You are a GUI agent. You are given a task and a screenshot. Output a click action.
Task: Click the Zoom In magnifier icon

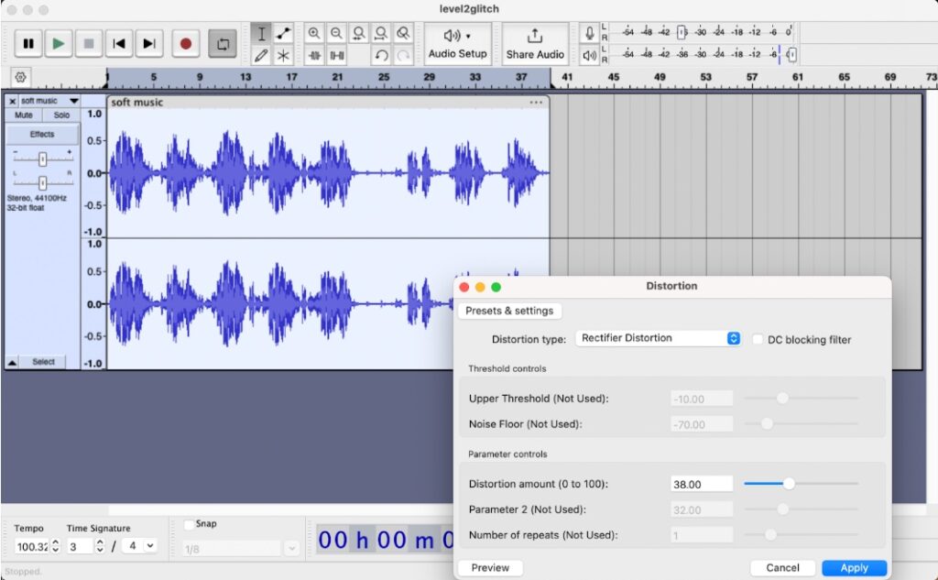pyautogui.click(x=314, y=34)
